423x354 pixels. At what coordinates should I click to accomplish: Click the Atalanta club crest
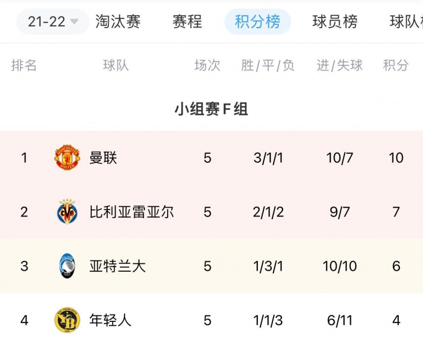click(x=67, y=266)
